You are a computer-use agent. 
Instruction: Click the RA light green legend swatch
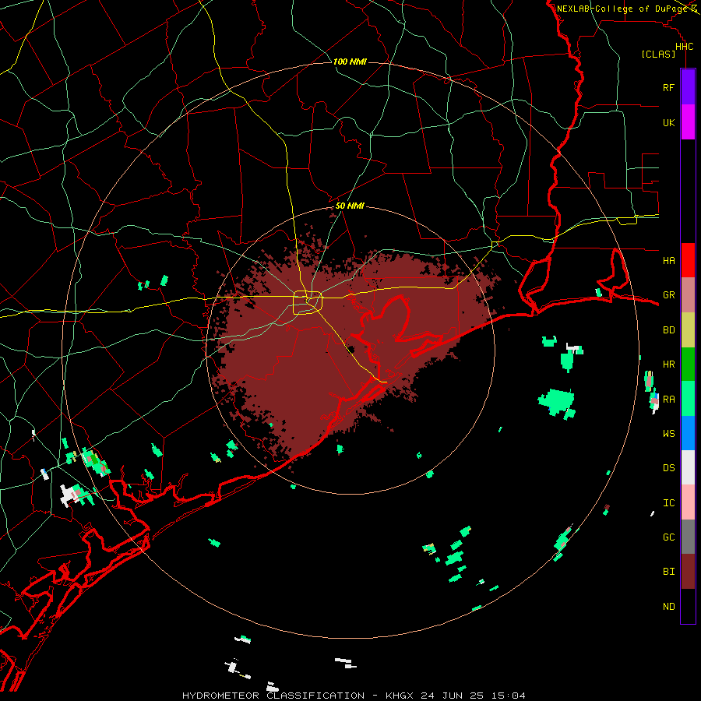coord(688,399)
